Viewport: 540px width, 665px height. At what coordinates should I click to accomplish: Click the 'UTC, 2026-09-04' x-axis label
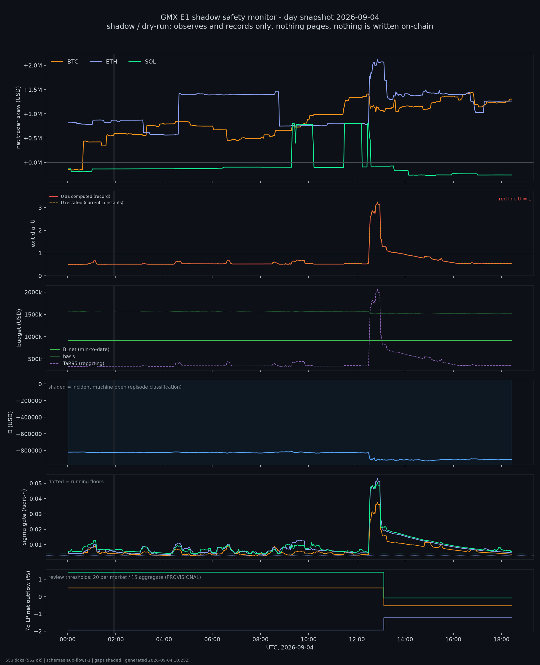[x=290, y=647]
